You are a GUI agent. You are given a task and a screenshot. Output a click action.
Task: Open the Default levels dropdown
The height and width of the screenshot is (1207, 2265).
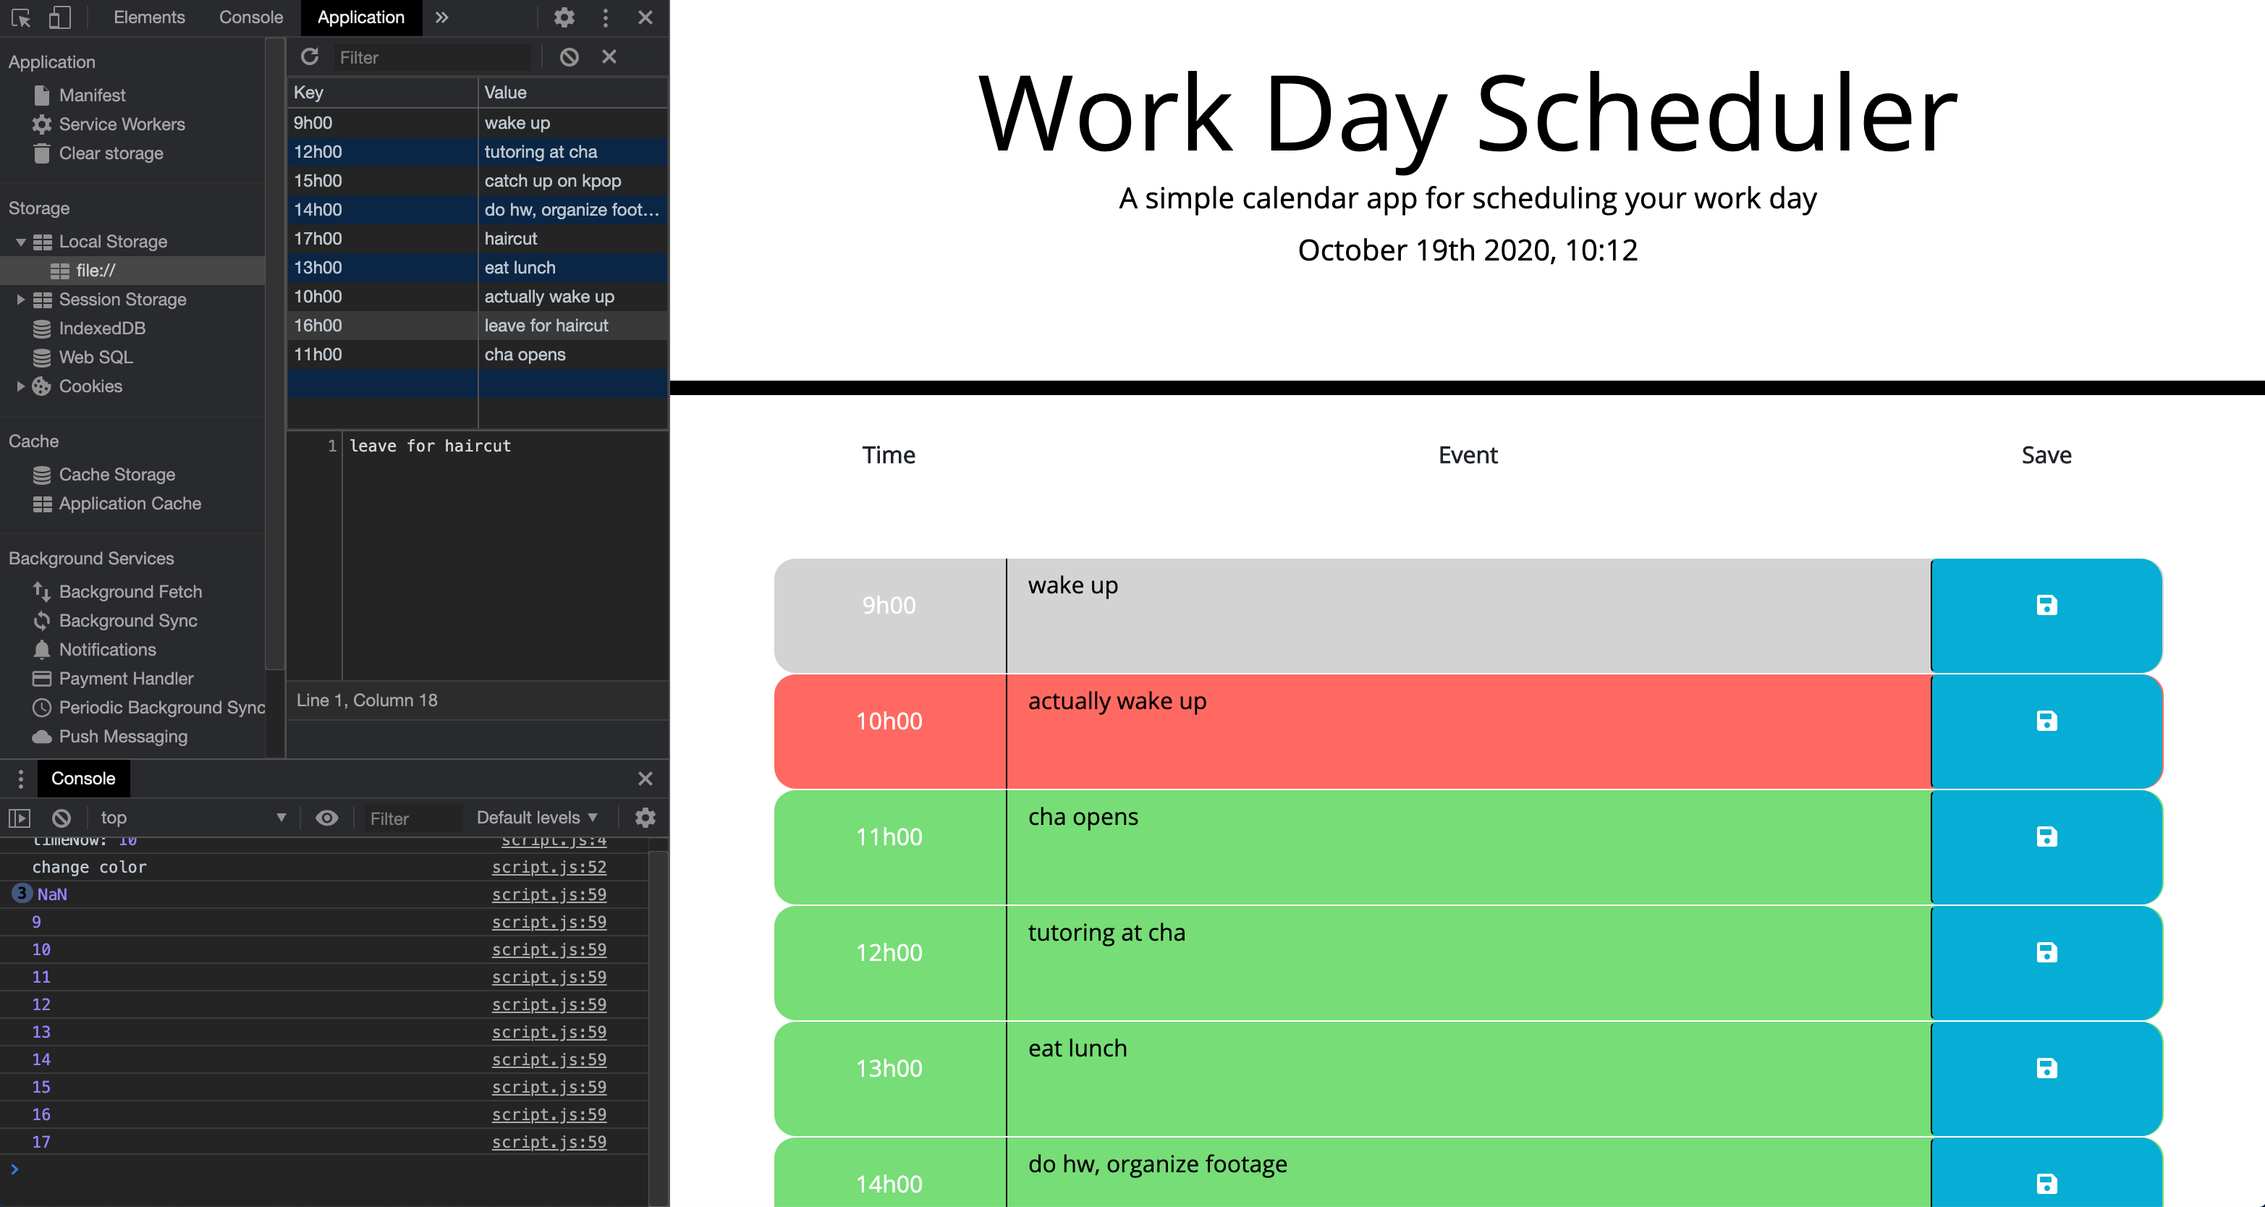pos(535,818)
